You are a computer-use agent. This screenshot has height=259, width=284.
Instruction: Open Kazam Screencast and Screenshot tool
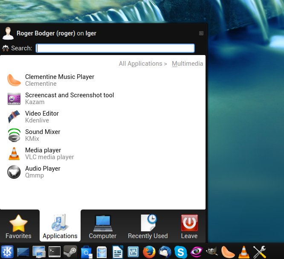[103, 99]
